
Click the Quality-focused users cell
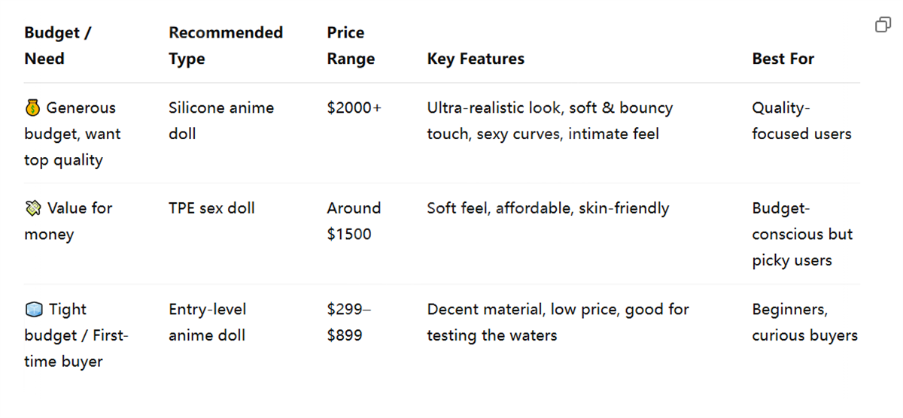(801, 121)
